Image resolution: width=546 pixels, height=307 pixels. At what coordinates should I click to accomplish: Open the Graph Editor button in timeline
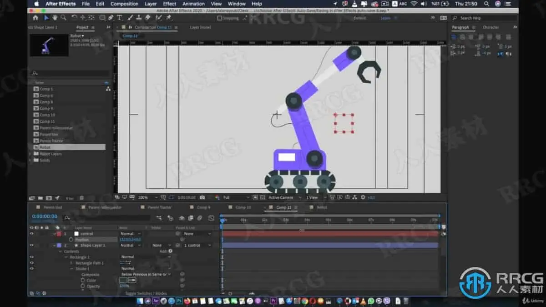[x=211, y=218]
